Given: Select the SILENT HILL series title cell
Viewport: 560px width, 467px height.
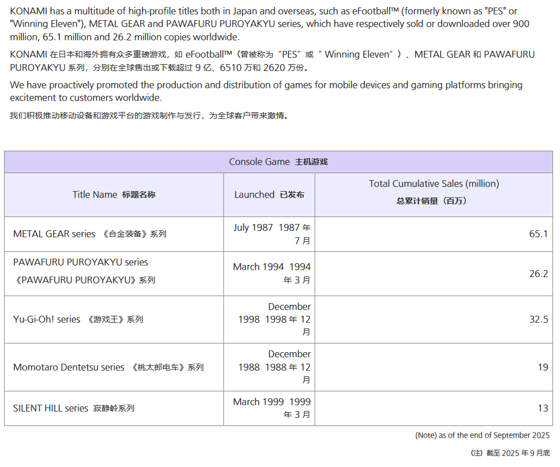Looking at the screenshot, I should point(73,408).
